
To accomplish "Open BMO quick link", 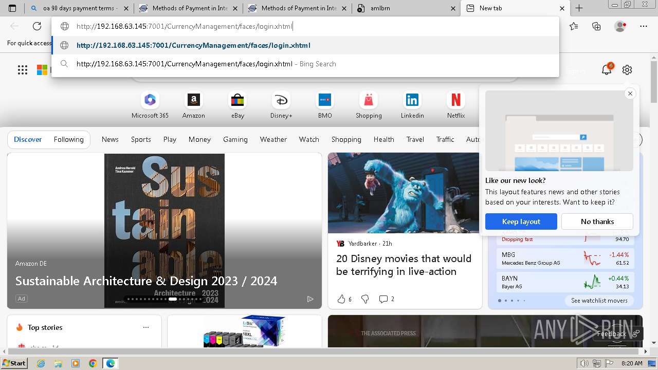I will coord(325,105).
